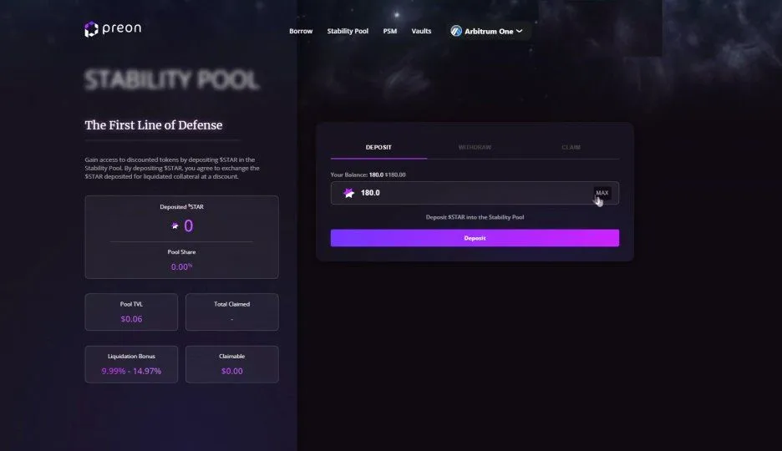The image size is (782, 451).
Task: Click the Pool TVL card
Action: (131, 312)
